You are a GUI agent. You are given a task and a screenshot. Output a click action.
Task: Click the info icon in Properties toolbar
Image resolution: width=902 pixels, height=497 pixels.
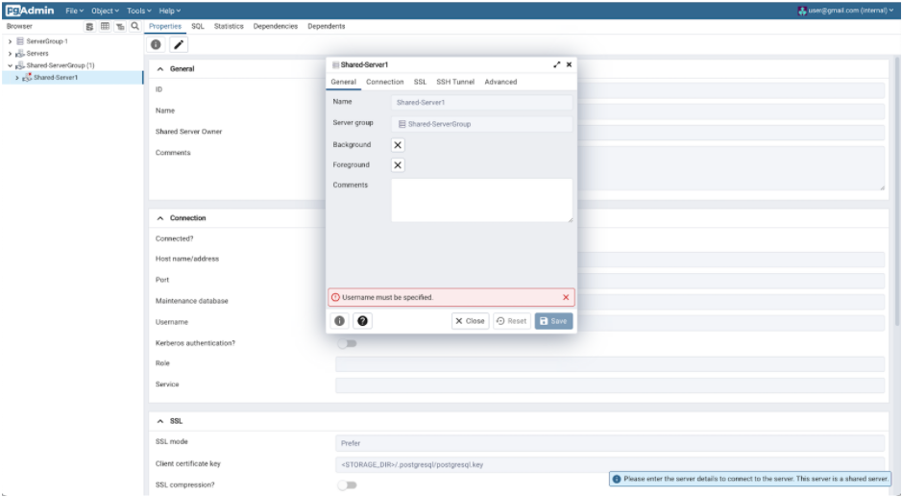coord(156,45)
